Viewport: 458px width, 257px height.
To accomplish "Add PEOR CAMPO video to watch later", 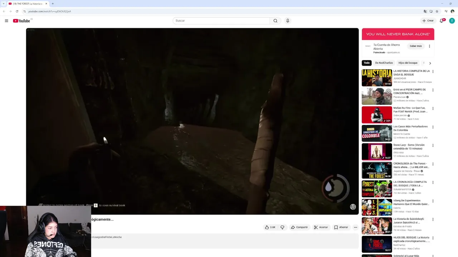I will pyautogui.click(x=388, y=92).
